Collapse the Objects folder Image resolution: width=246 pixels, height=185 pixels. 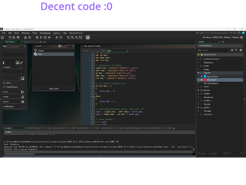point(198,73)
